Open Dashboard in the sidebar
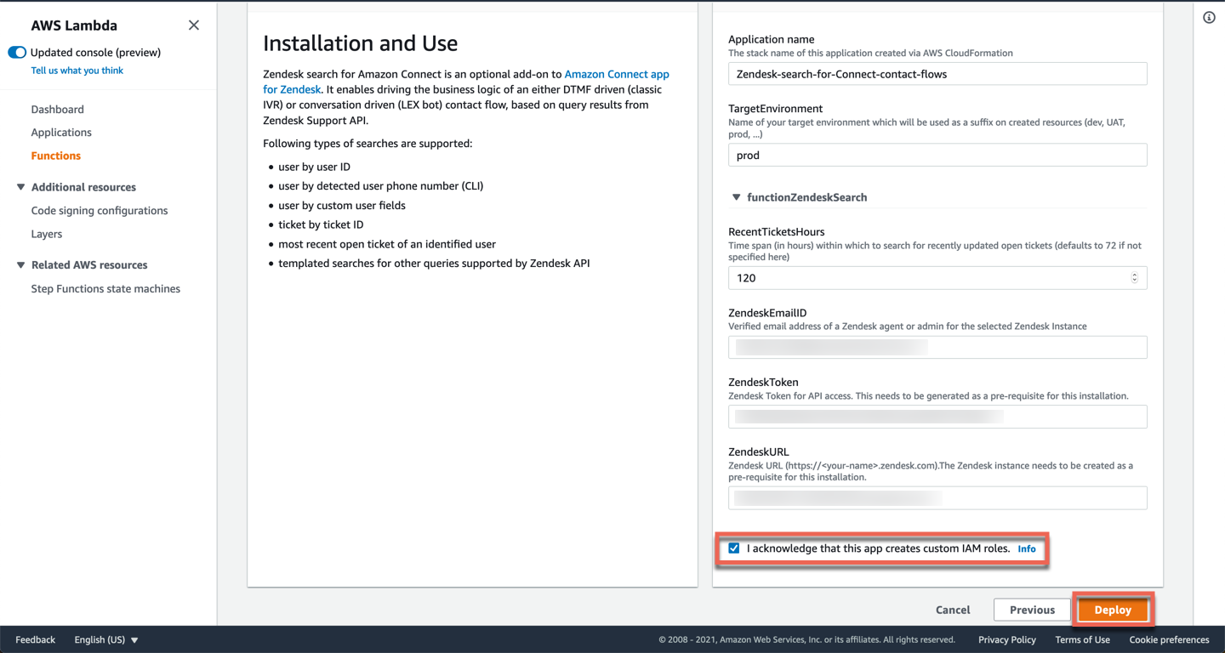Screen dimensions: 1225x653 (x=57, y=110)
